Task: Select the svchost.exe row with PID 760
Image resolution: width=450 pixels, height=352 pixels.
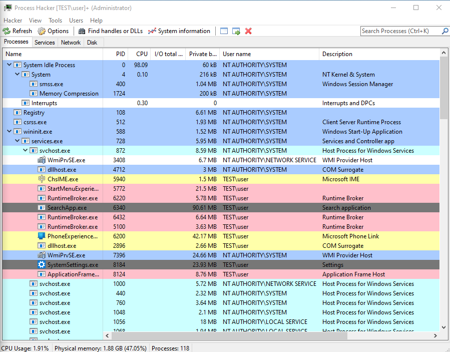Action: [x=221, y=302]
